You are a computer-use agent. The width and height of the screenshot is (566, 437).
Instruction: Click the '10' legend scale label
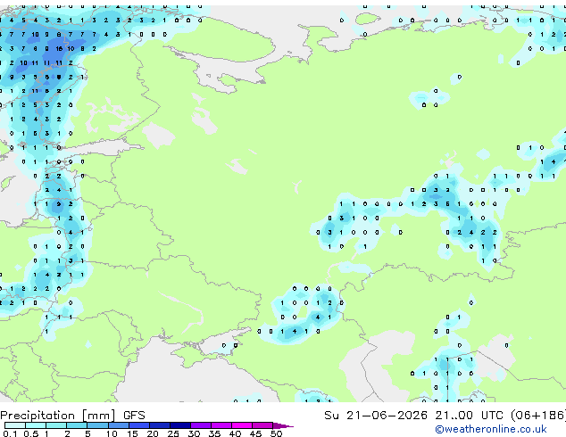point(112,433)
